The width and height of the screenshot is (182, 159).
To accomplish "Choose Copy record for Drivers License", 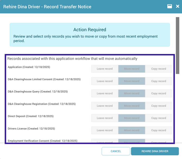I will [158, 130].
